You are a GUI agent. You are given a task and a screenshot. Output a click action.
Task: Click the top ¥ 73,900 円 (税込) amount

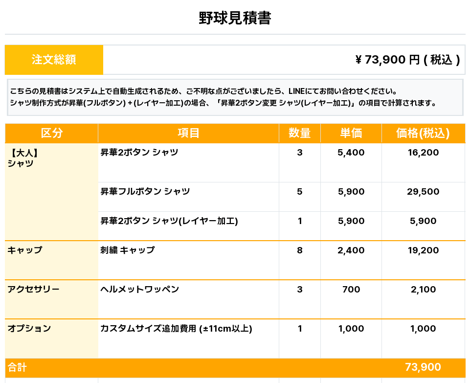pos(407,60)
